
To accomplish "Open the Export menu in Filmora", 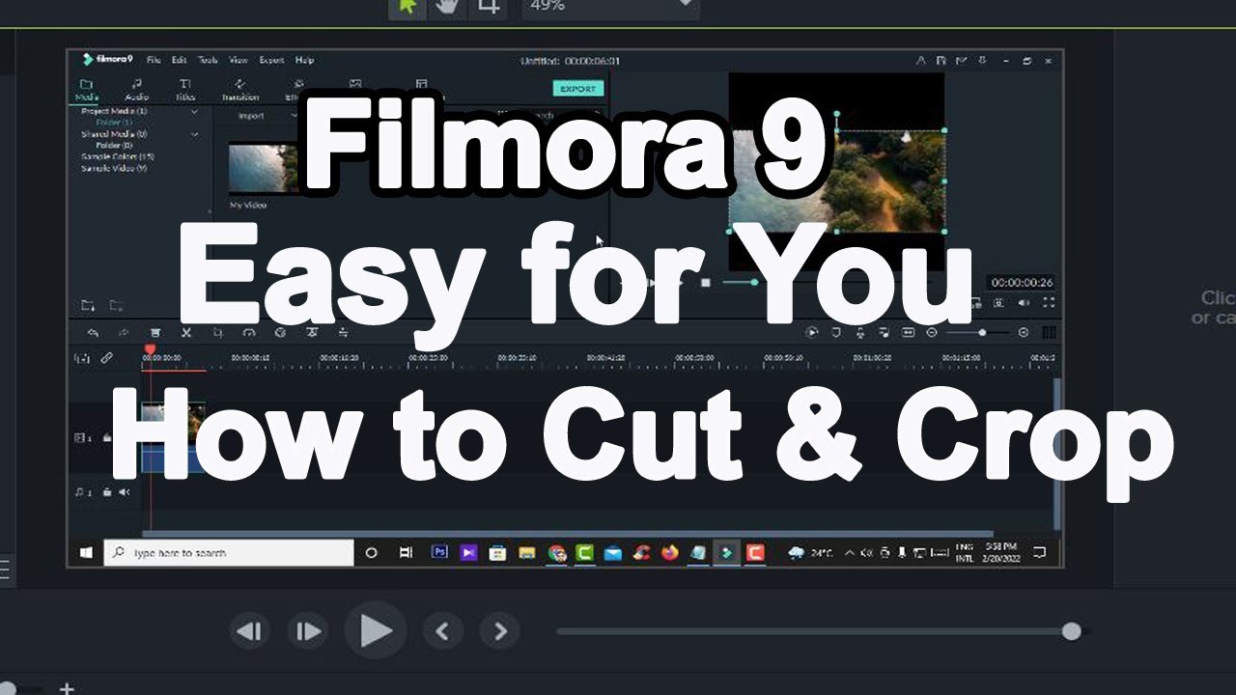I will 271,60.
